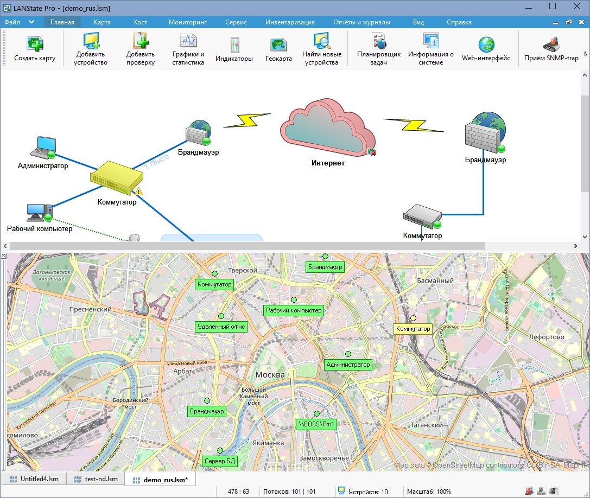This screenshot has height=498, width=590.
Task: Select right large Брандмауэр firewall icon
Action: [485, 132]
